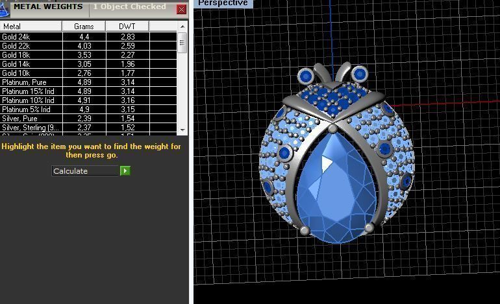Click the table scroll up arrow
The height and width of the screenshot is (304, 500).
tap(182, 27)
